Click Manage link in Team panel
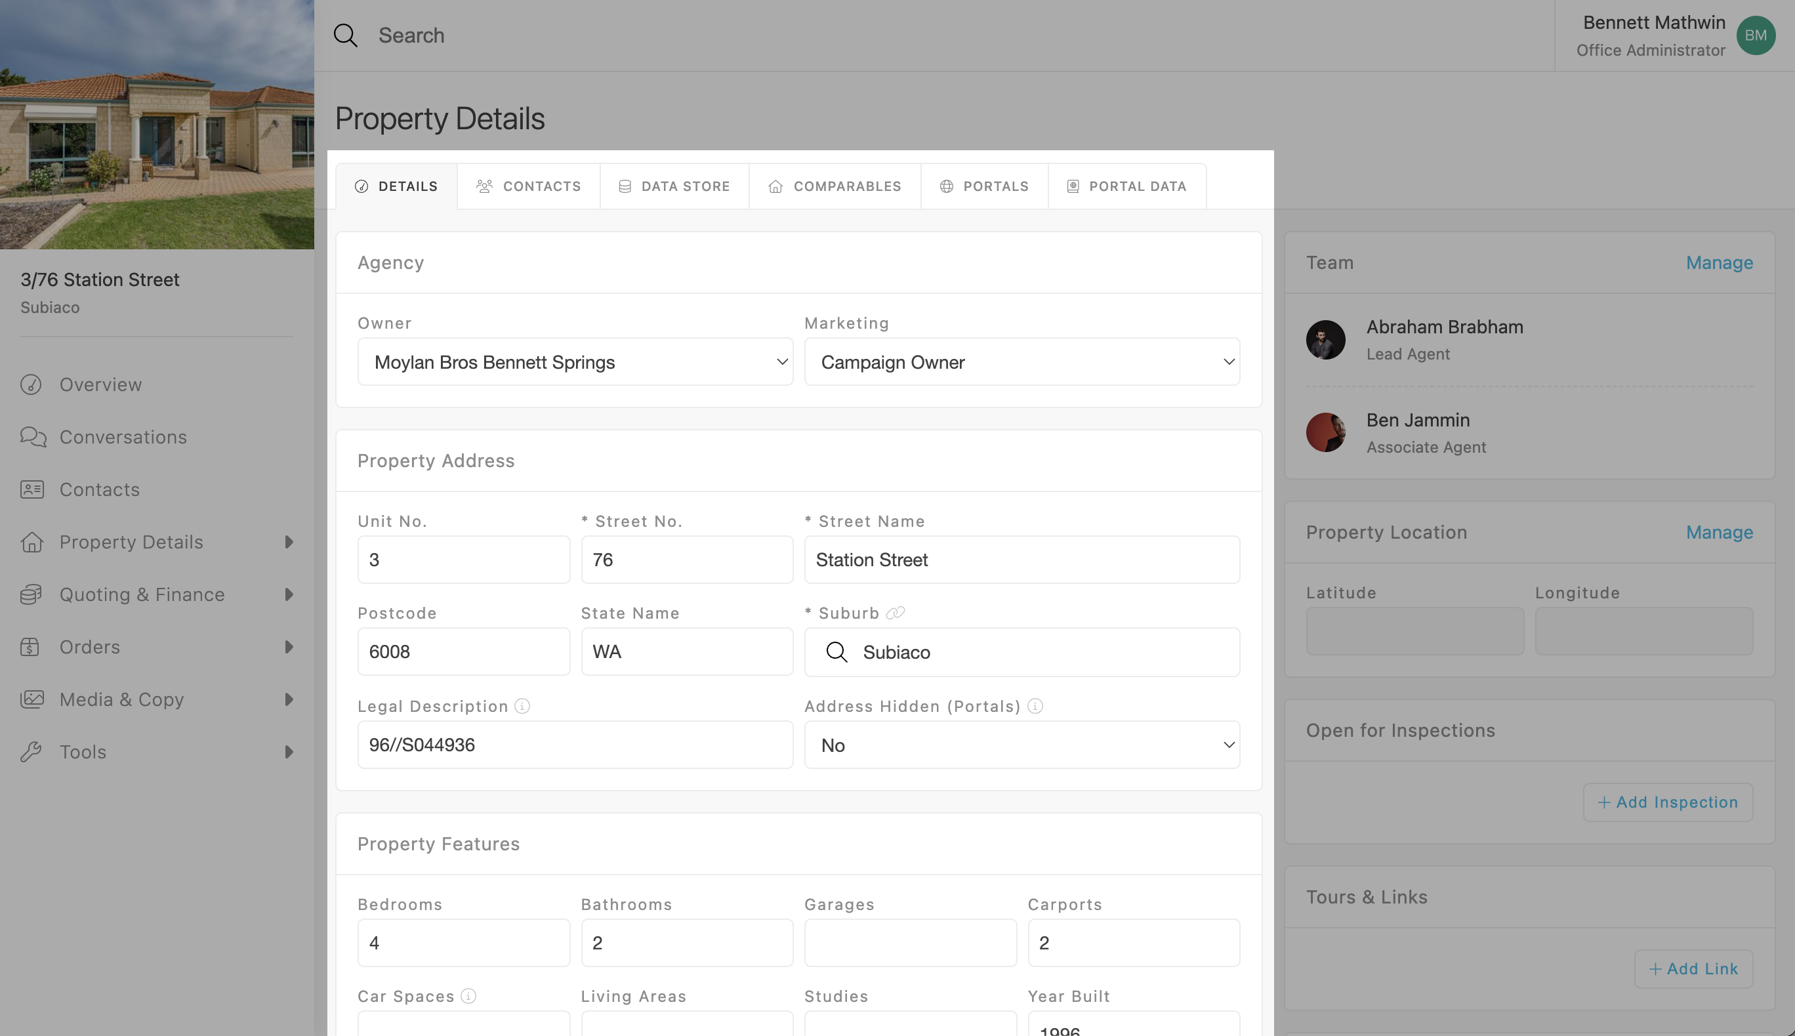Screen dimensions: 1795x1036 tap(1719, 263)
